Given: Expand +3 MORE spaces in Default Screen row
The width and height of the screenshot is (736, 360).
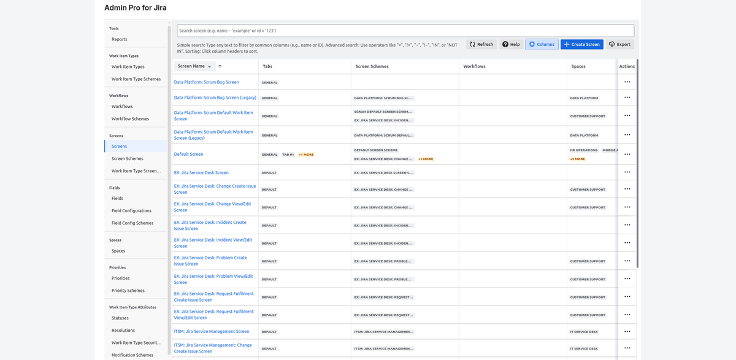Looking at the screenshot, I should [578, 159].
